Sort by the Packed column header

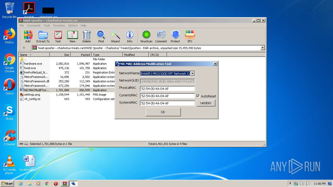pyautogui.click(x=81, y=55)
